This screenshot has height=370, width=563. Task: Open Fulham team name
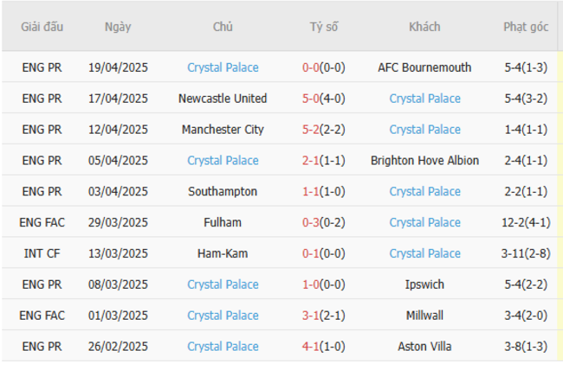[x=223, y=222]
